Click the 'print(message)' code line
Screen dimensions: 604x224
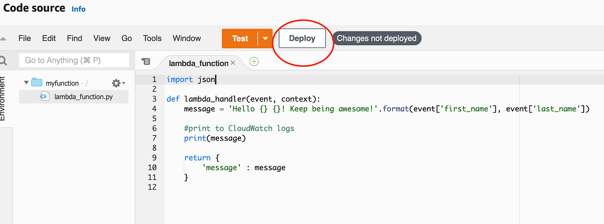[215, 138]
